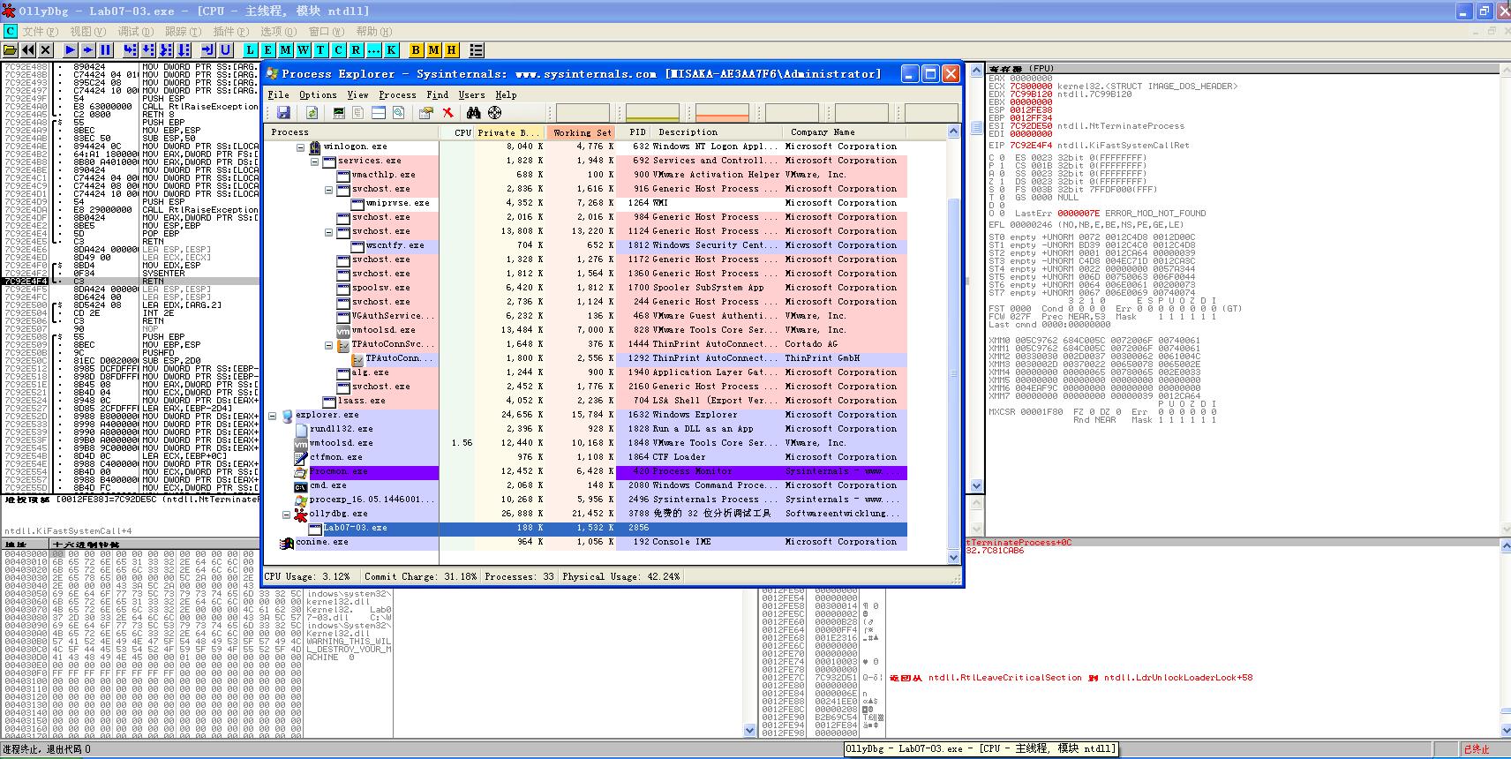Collapse the TPAutoConnSvc tree node
This screenshot has width=1511, height=759.
coord(328,345)
